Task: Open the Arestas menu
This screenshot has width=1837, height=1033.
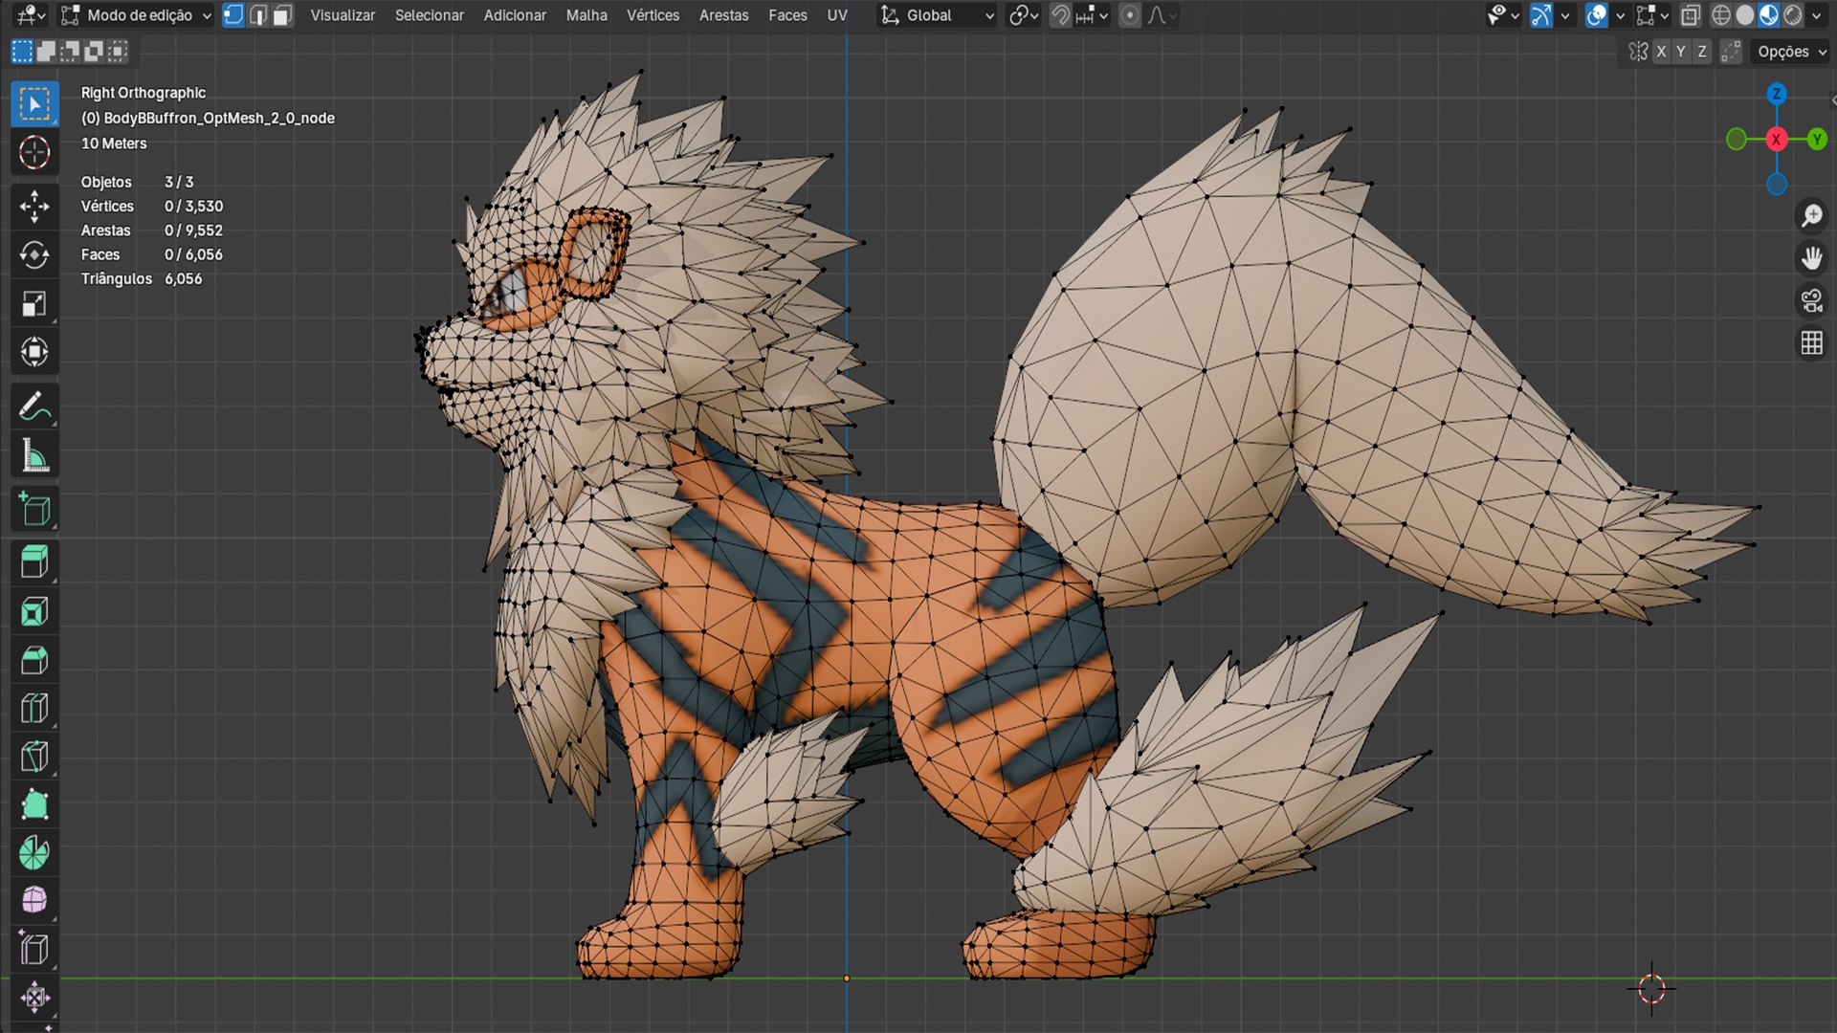Action: pos(723,15)
